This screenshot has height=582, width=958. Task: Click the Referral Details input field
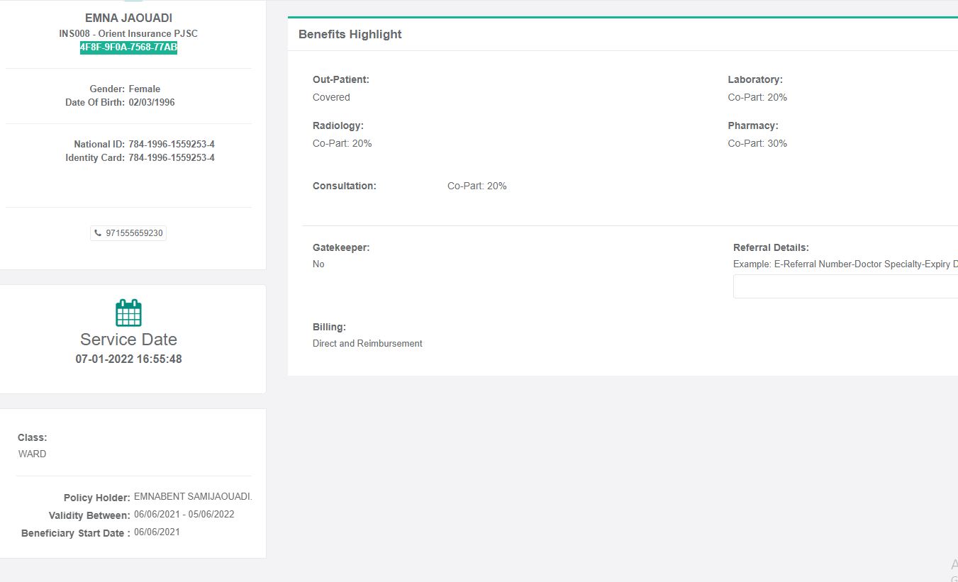[845, 286]
